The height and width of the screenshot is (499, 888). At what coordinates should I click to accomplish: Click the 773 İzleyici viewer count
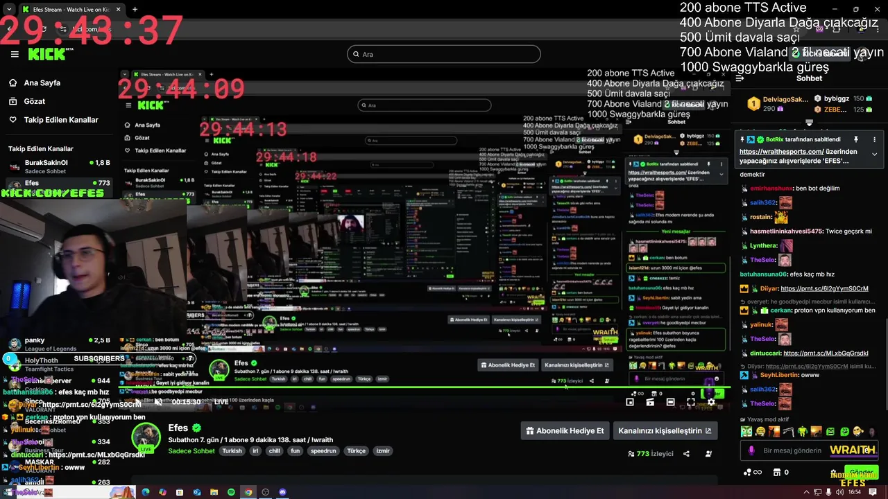tap(651, 454)
